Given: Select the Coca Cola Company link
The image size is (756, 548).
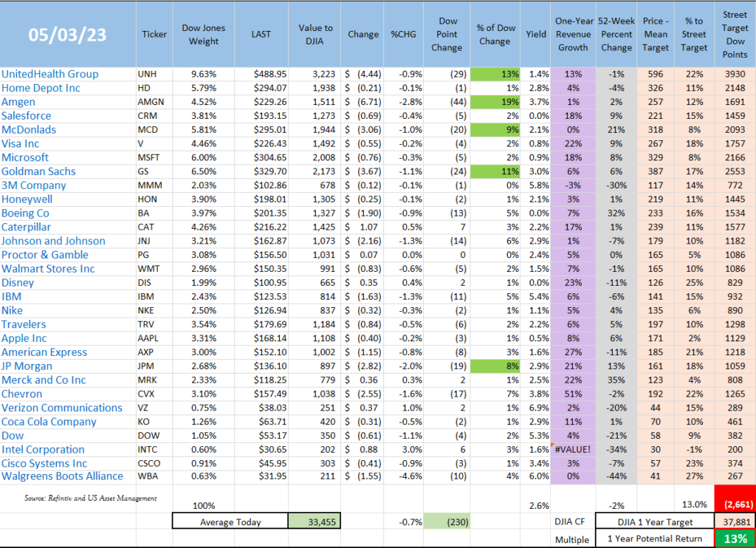Looking at the screenshot, I should pos(49,422).
